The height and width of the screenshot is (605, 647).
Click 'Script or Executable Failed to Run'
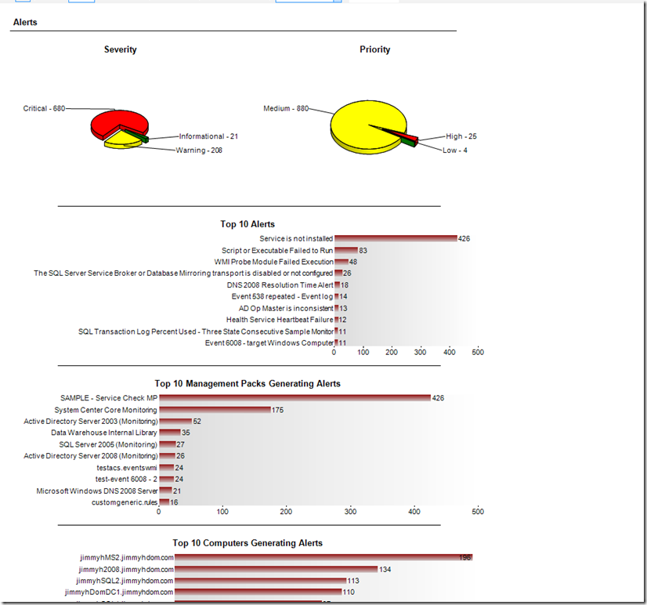coord(277,251)
